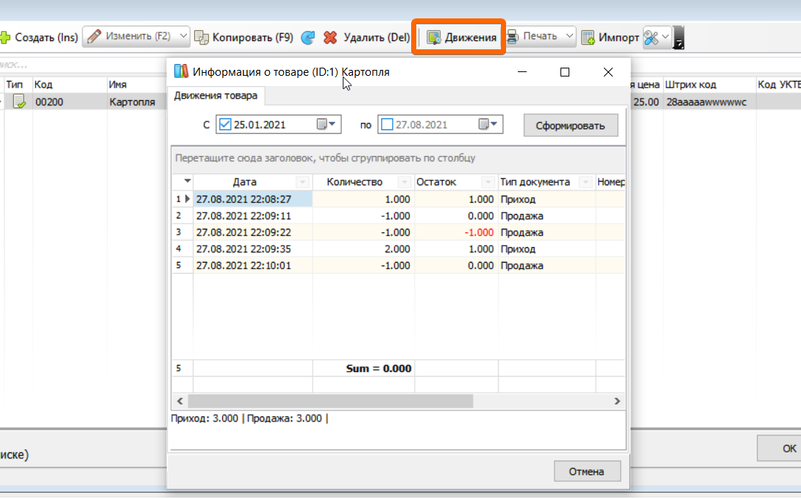801x498 pixels.
Task: Select row with date 27.08.2021 22:09:22
Action: [x=399, y=232]
